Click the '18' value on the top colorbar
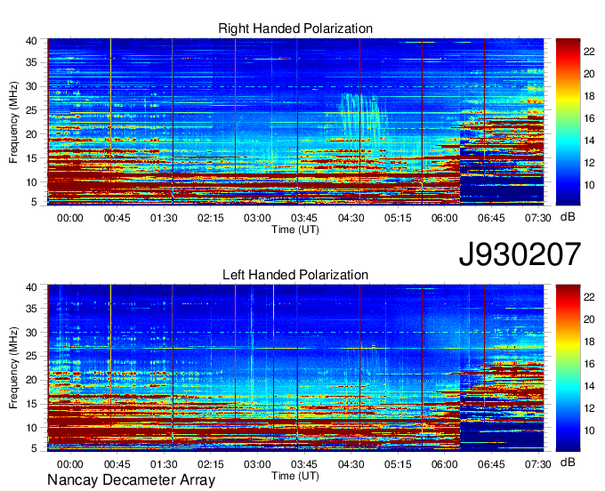605x491 pixels. 589,96
